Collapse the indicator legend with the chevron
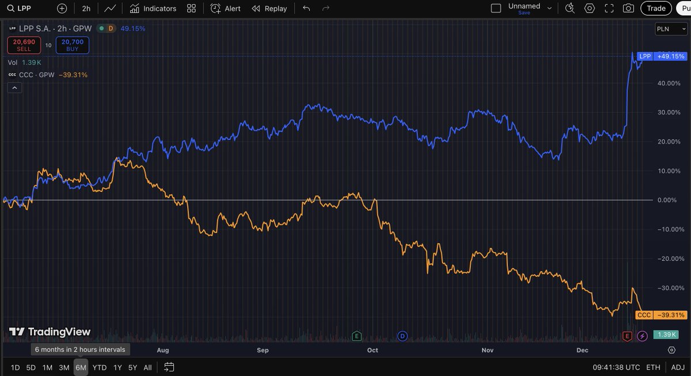 point(14,88)
